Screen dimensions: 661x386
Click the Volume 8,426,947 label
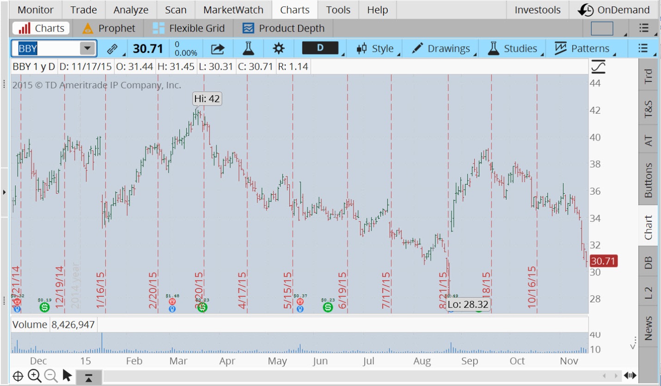pyautogui.click(x=54, y=325)
